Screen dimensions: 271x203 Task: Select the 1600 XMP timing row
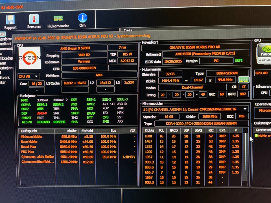tap(192, 136)
